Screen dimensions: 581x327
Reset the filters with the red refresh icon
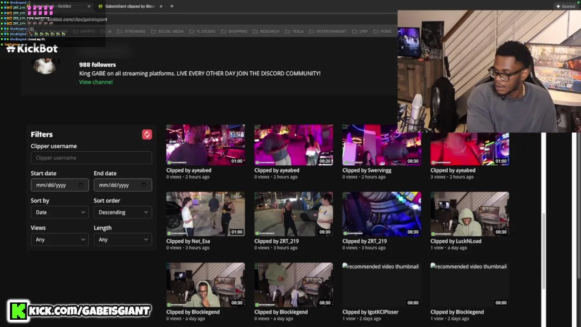[x=147, y=134]
